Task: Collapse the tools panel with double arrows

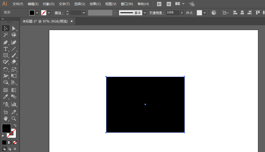Action: point(2,19)
